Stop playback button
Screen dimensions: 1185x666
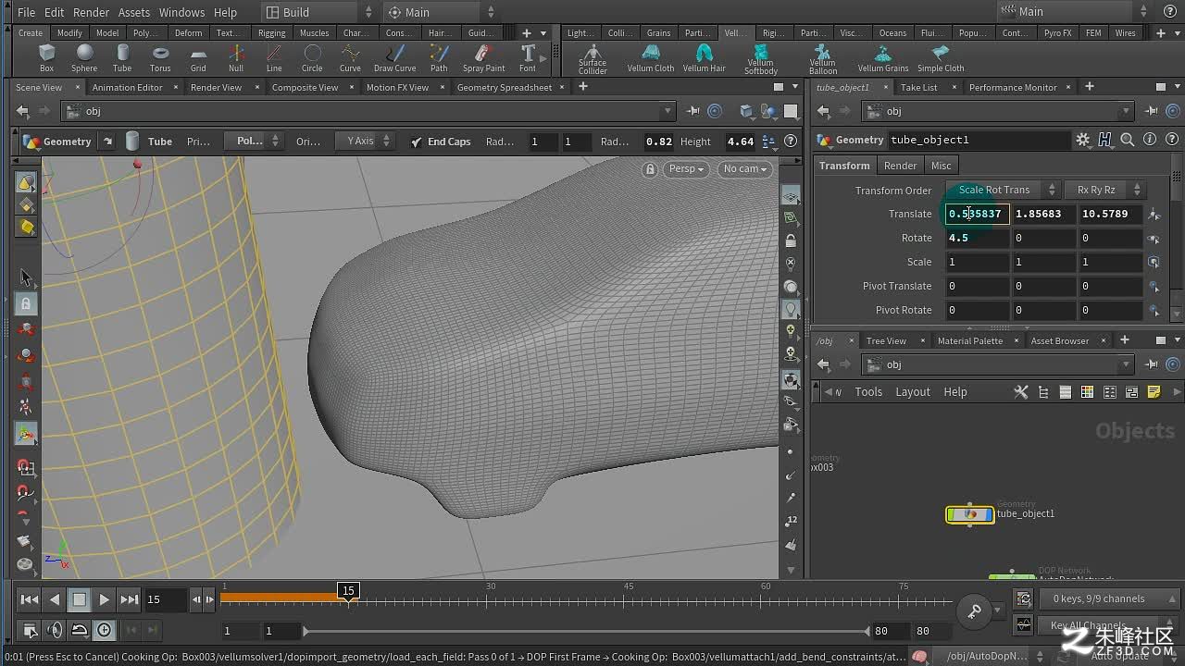(x=79, y=599)
